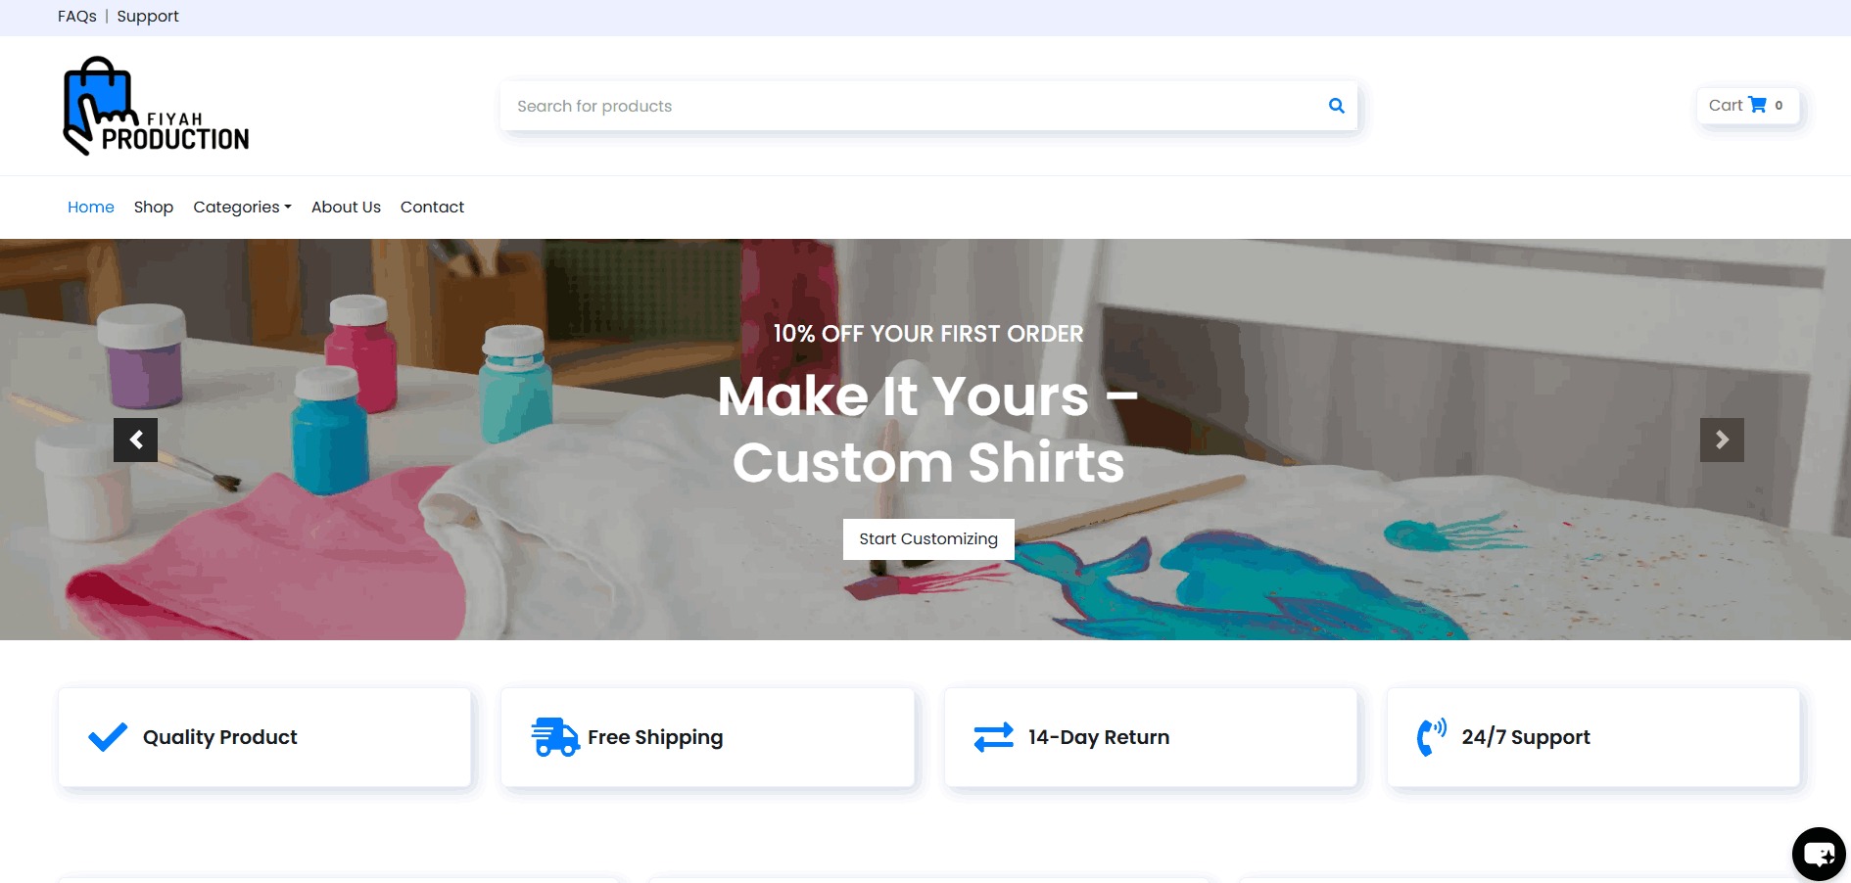Click the 24/7 Support phone icon
Screen dimensions: 1851x883
coord(1432,737)
